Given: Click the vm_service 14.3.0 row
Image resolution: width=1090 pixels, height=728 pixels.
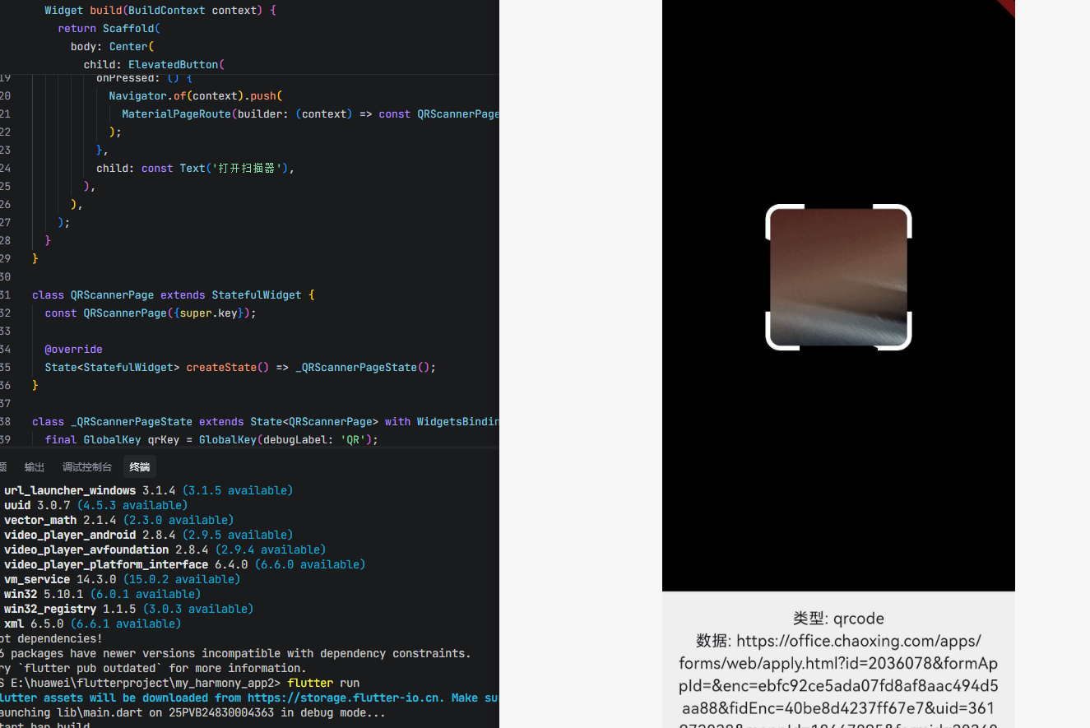Looking at the screenshot, I should [122, 579].
